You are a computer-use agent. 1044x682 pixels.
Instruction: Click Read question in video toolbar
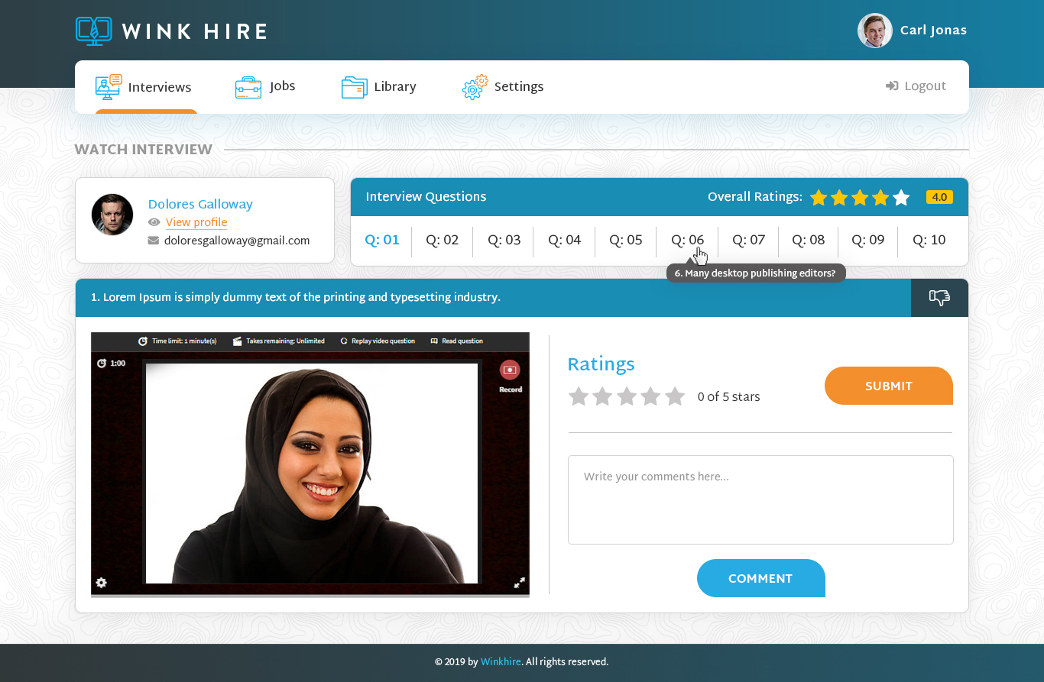tap(457, 341)
